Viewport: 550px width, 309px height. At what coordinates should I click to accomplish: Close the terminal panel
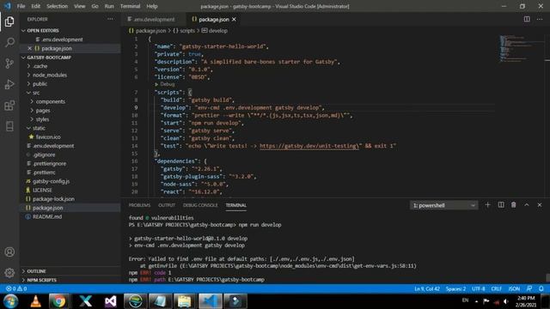click(540, 205)
